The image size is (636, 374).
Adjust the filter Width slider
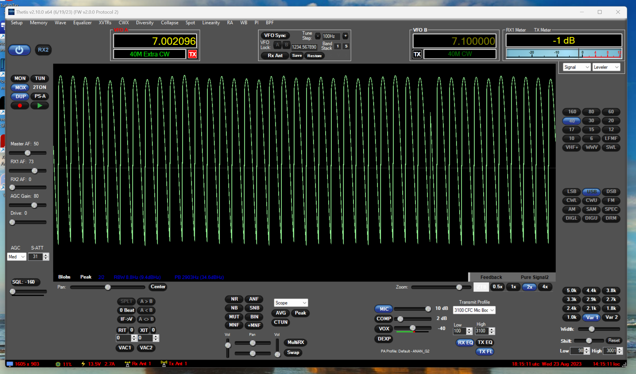[x=599, y=329]
